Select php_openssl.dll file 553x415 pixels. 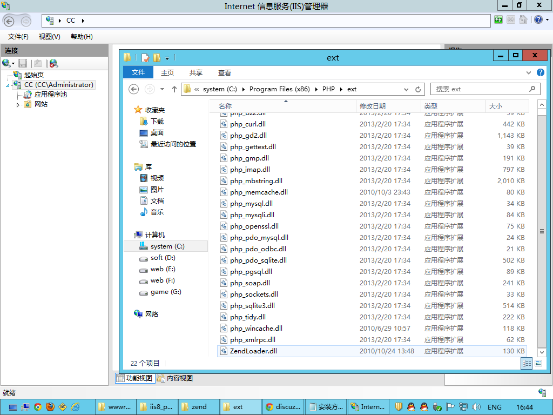click(372, 226)
